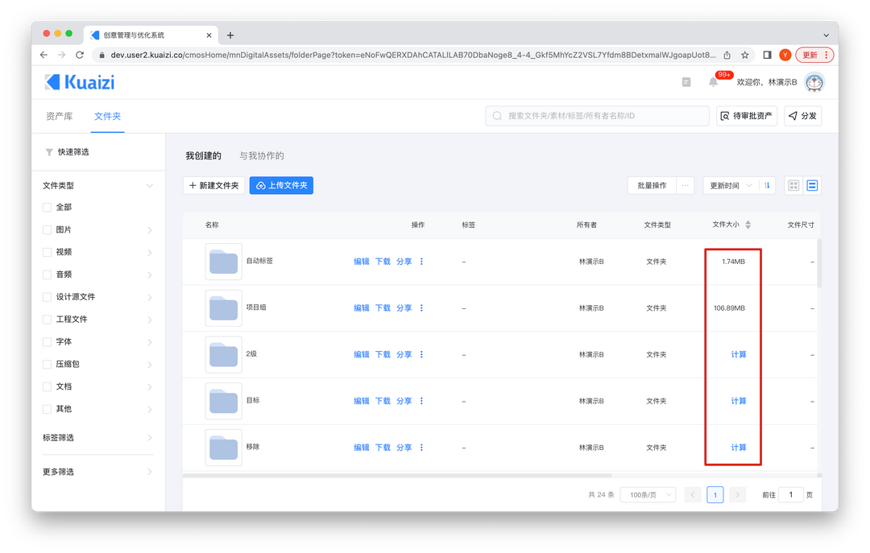Open more actions for the 移除 folder
Image resolution: width=870 pixels, height=553 pixels.
tap(421, 448)
